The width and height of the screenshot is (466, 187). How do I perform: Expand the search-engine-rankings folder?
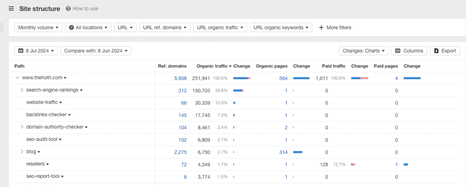[x=22, y=90]
